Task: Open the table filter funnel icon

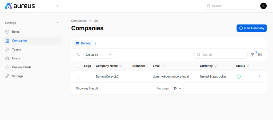Action: (x=252, y=55)
